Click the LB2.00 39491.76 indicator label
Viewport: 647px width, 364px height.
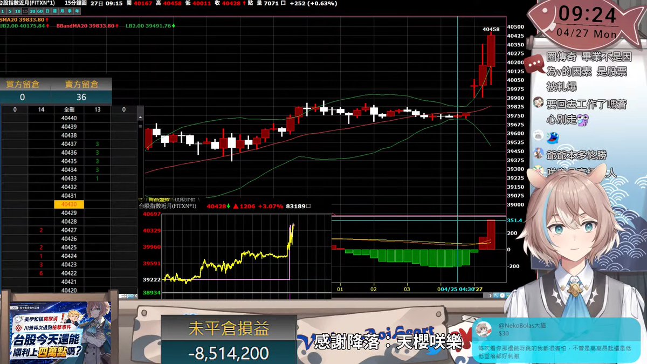coord(150,25)
